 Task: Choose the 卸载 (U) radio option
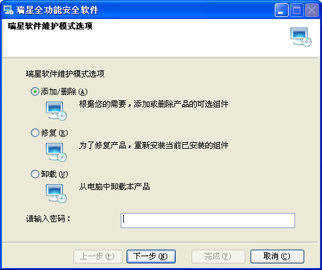35,174
